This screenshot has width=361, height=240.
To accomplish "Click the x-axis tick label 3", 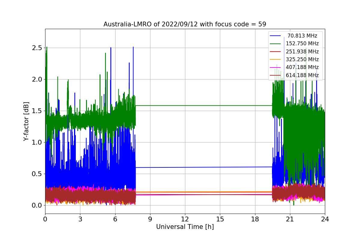I will [x=80, y=219].
